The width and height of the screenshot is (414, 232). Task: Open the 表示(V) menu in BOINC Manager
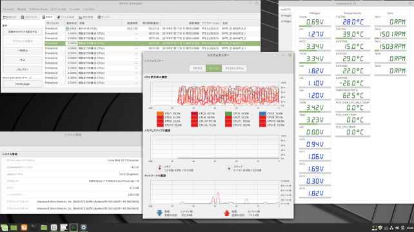tap(22, 10)
